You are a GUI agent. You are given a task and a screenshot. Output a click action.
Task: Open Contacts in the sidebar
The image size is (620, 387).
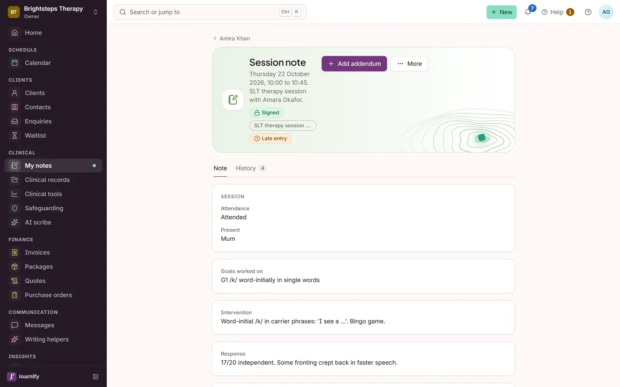point(53,107)
